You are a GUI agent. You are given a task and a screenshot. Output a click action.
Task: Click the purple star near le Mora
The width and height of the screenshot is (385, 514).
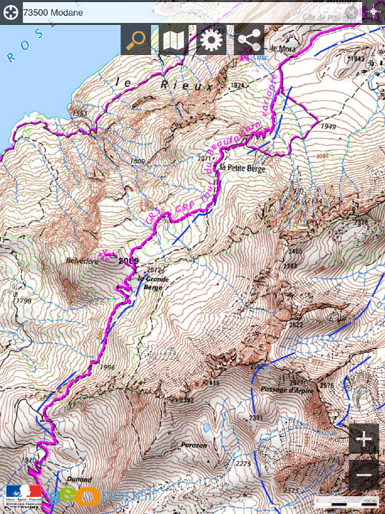(244, 54)
